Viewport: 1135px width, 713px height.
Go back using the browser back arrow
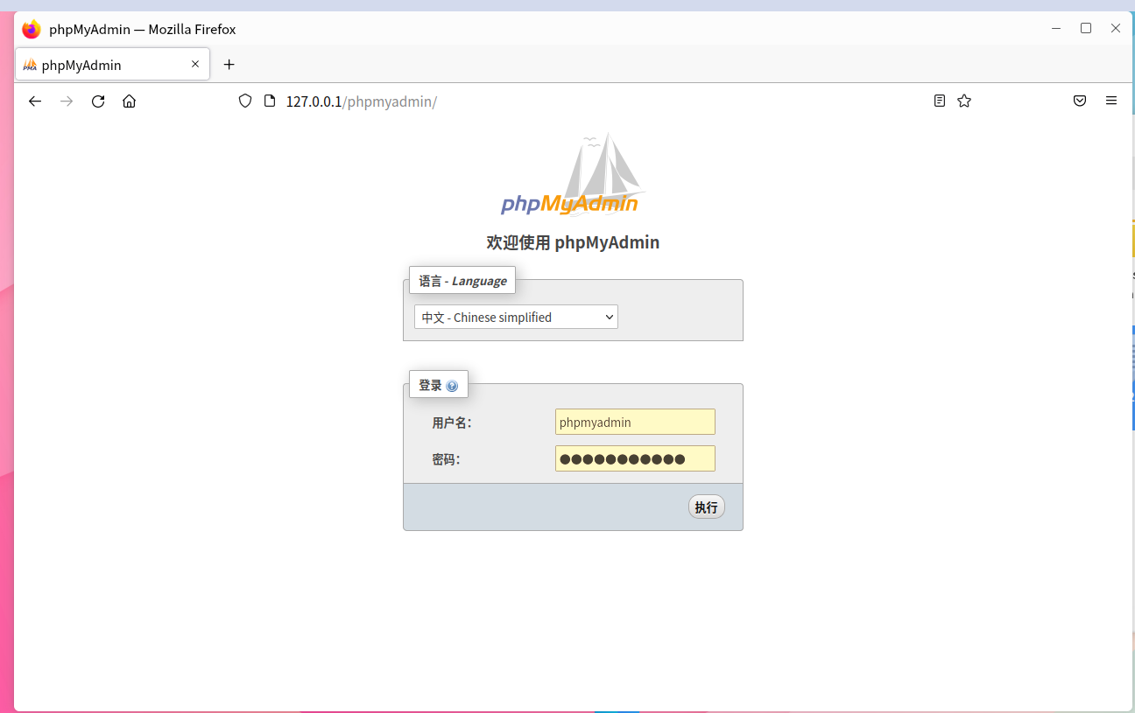tap(35, 101)
